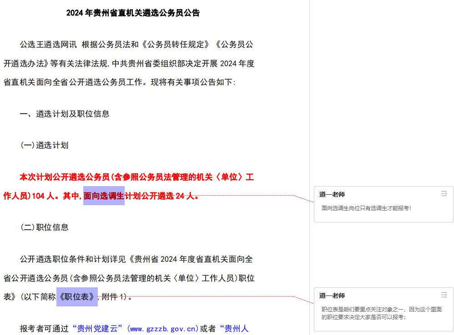The image size is (454, 335).
Task: Click the red text 本次计划公开遴选公务员
Action: click(64, 177)
